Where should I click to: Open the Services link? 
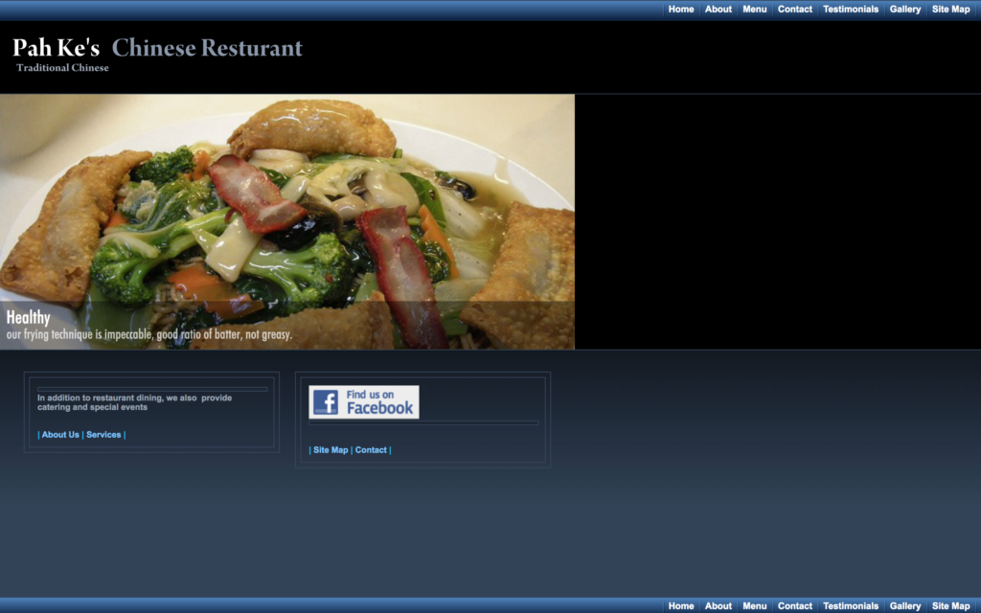click(103, 435)
